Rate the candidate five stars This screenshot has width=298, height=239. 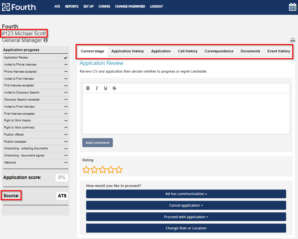pos(119,170)
